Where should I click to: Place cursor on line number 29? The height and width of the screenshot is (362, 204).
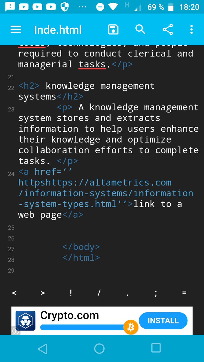tap(11, 270)
